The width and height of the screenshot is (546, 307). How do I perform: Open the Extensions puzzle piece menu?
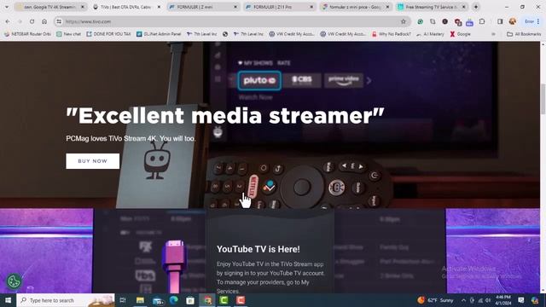click(x=482, y=21)
